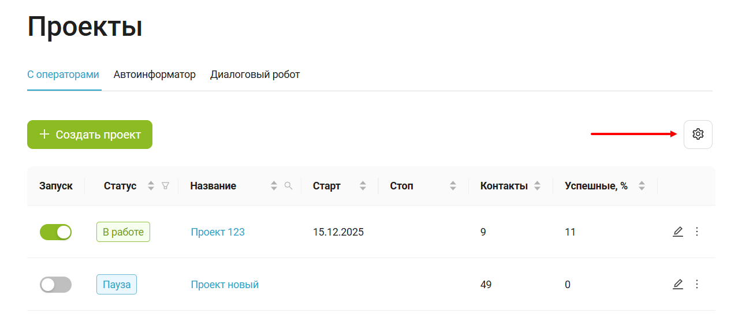The image size is (742, 317).
Task: Select the С операторами tab
Action: 63,74
